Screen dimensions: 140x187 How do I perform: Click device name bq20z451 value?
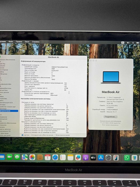point(55,71)
